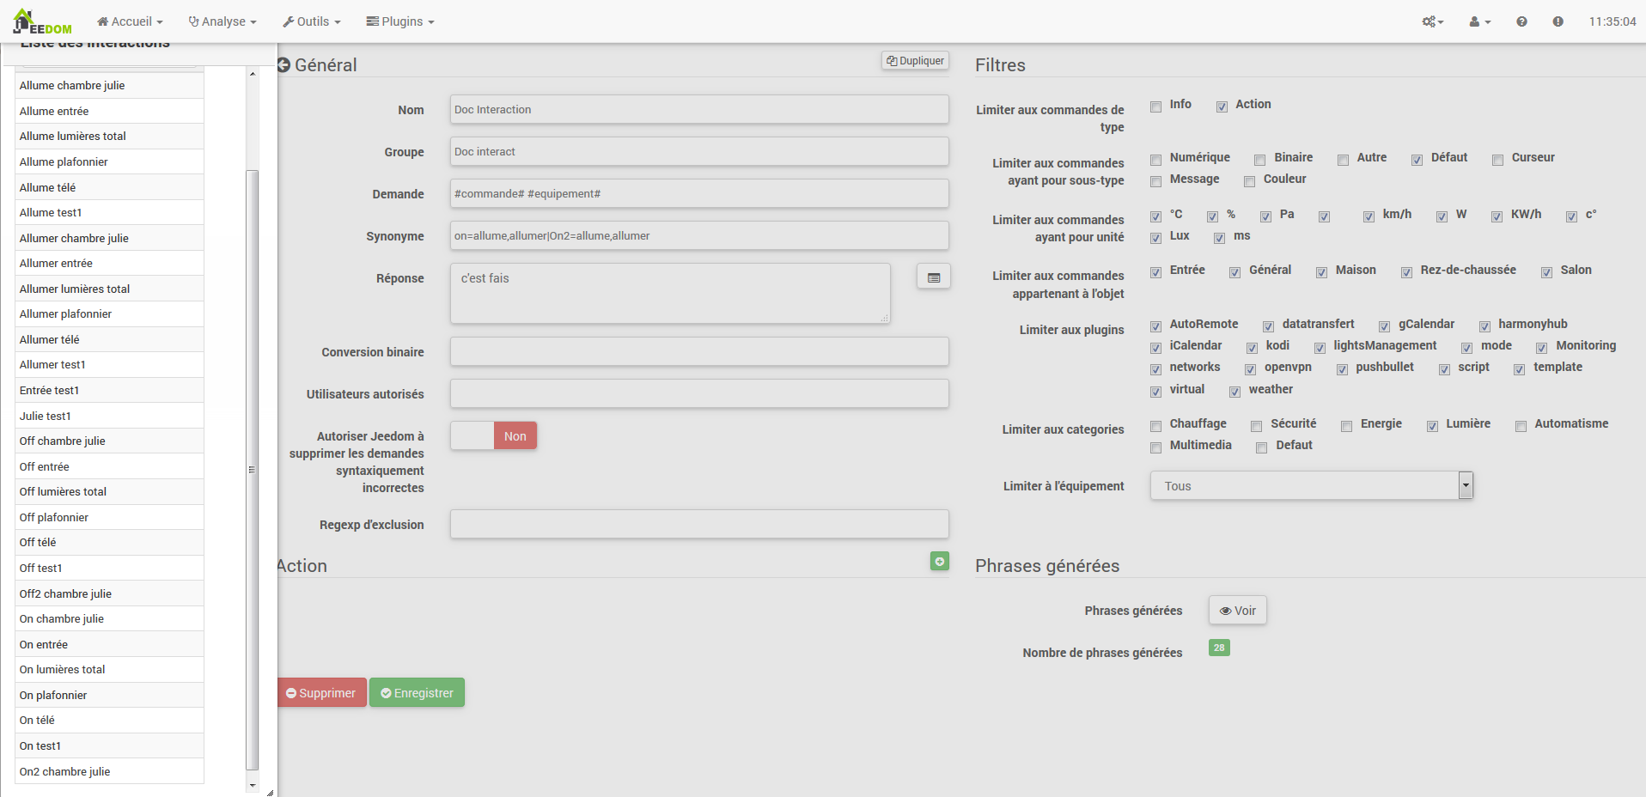
Task: Open the Outils dropdown menu
Action: [312, 21]
